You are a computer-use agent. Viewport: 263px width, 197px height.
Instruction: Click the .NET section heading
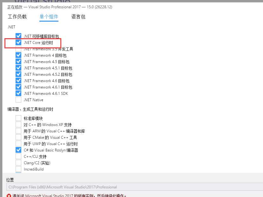click(x=11, y=27)
